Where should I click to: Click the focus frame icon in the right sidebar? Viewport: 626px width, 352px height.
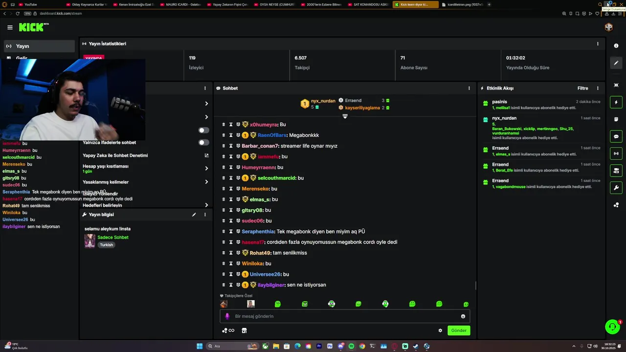pyautogui.click(x=616, y=85)
